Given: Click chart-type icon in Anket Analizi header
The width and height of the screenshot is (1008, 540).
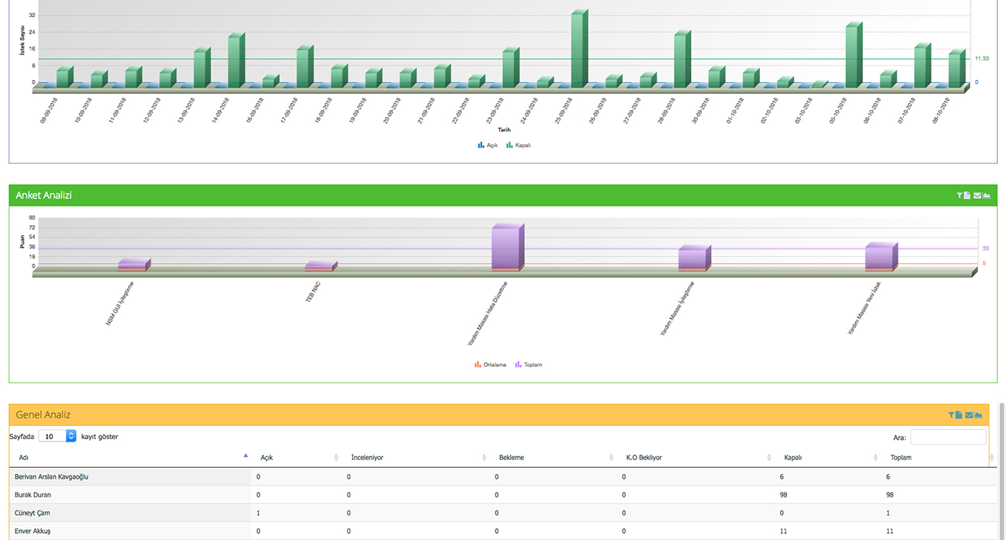Looking at the screenshot, I should [x=986, y=196].
